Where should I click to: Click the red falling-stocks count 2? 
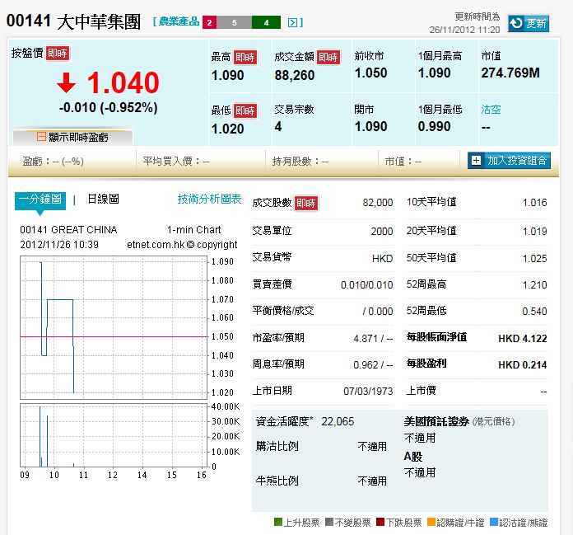tap(209, 22)
